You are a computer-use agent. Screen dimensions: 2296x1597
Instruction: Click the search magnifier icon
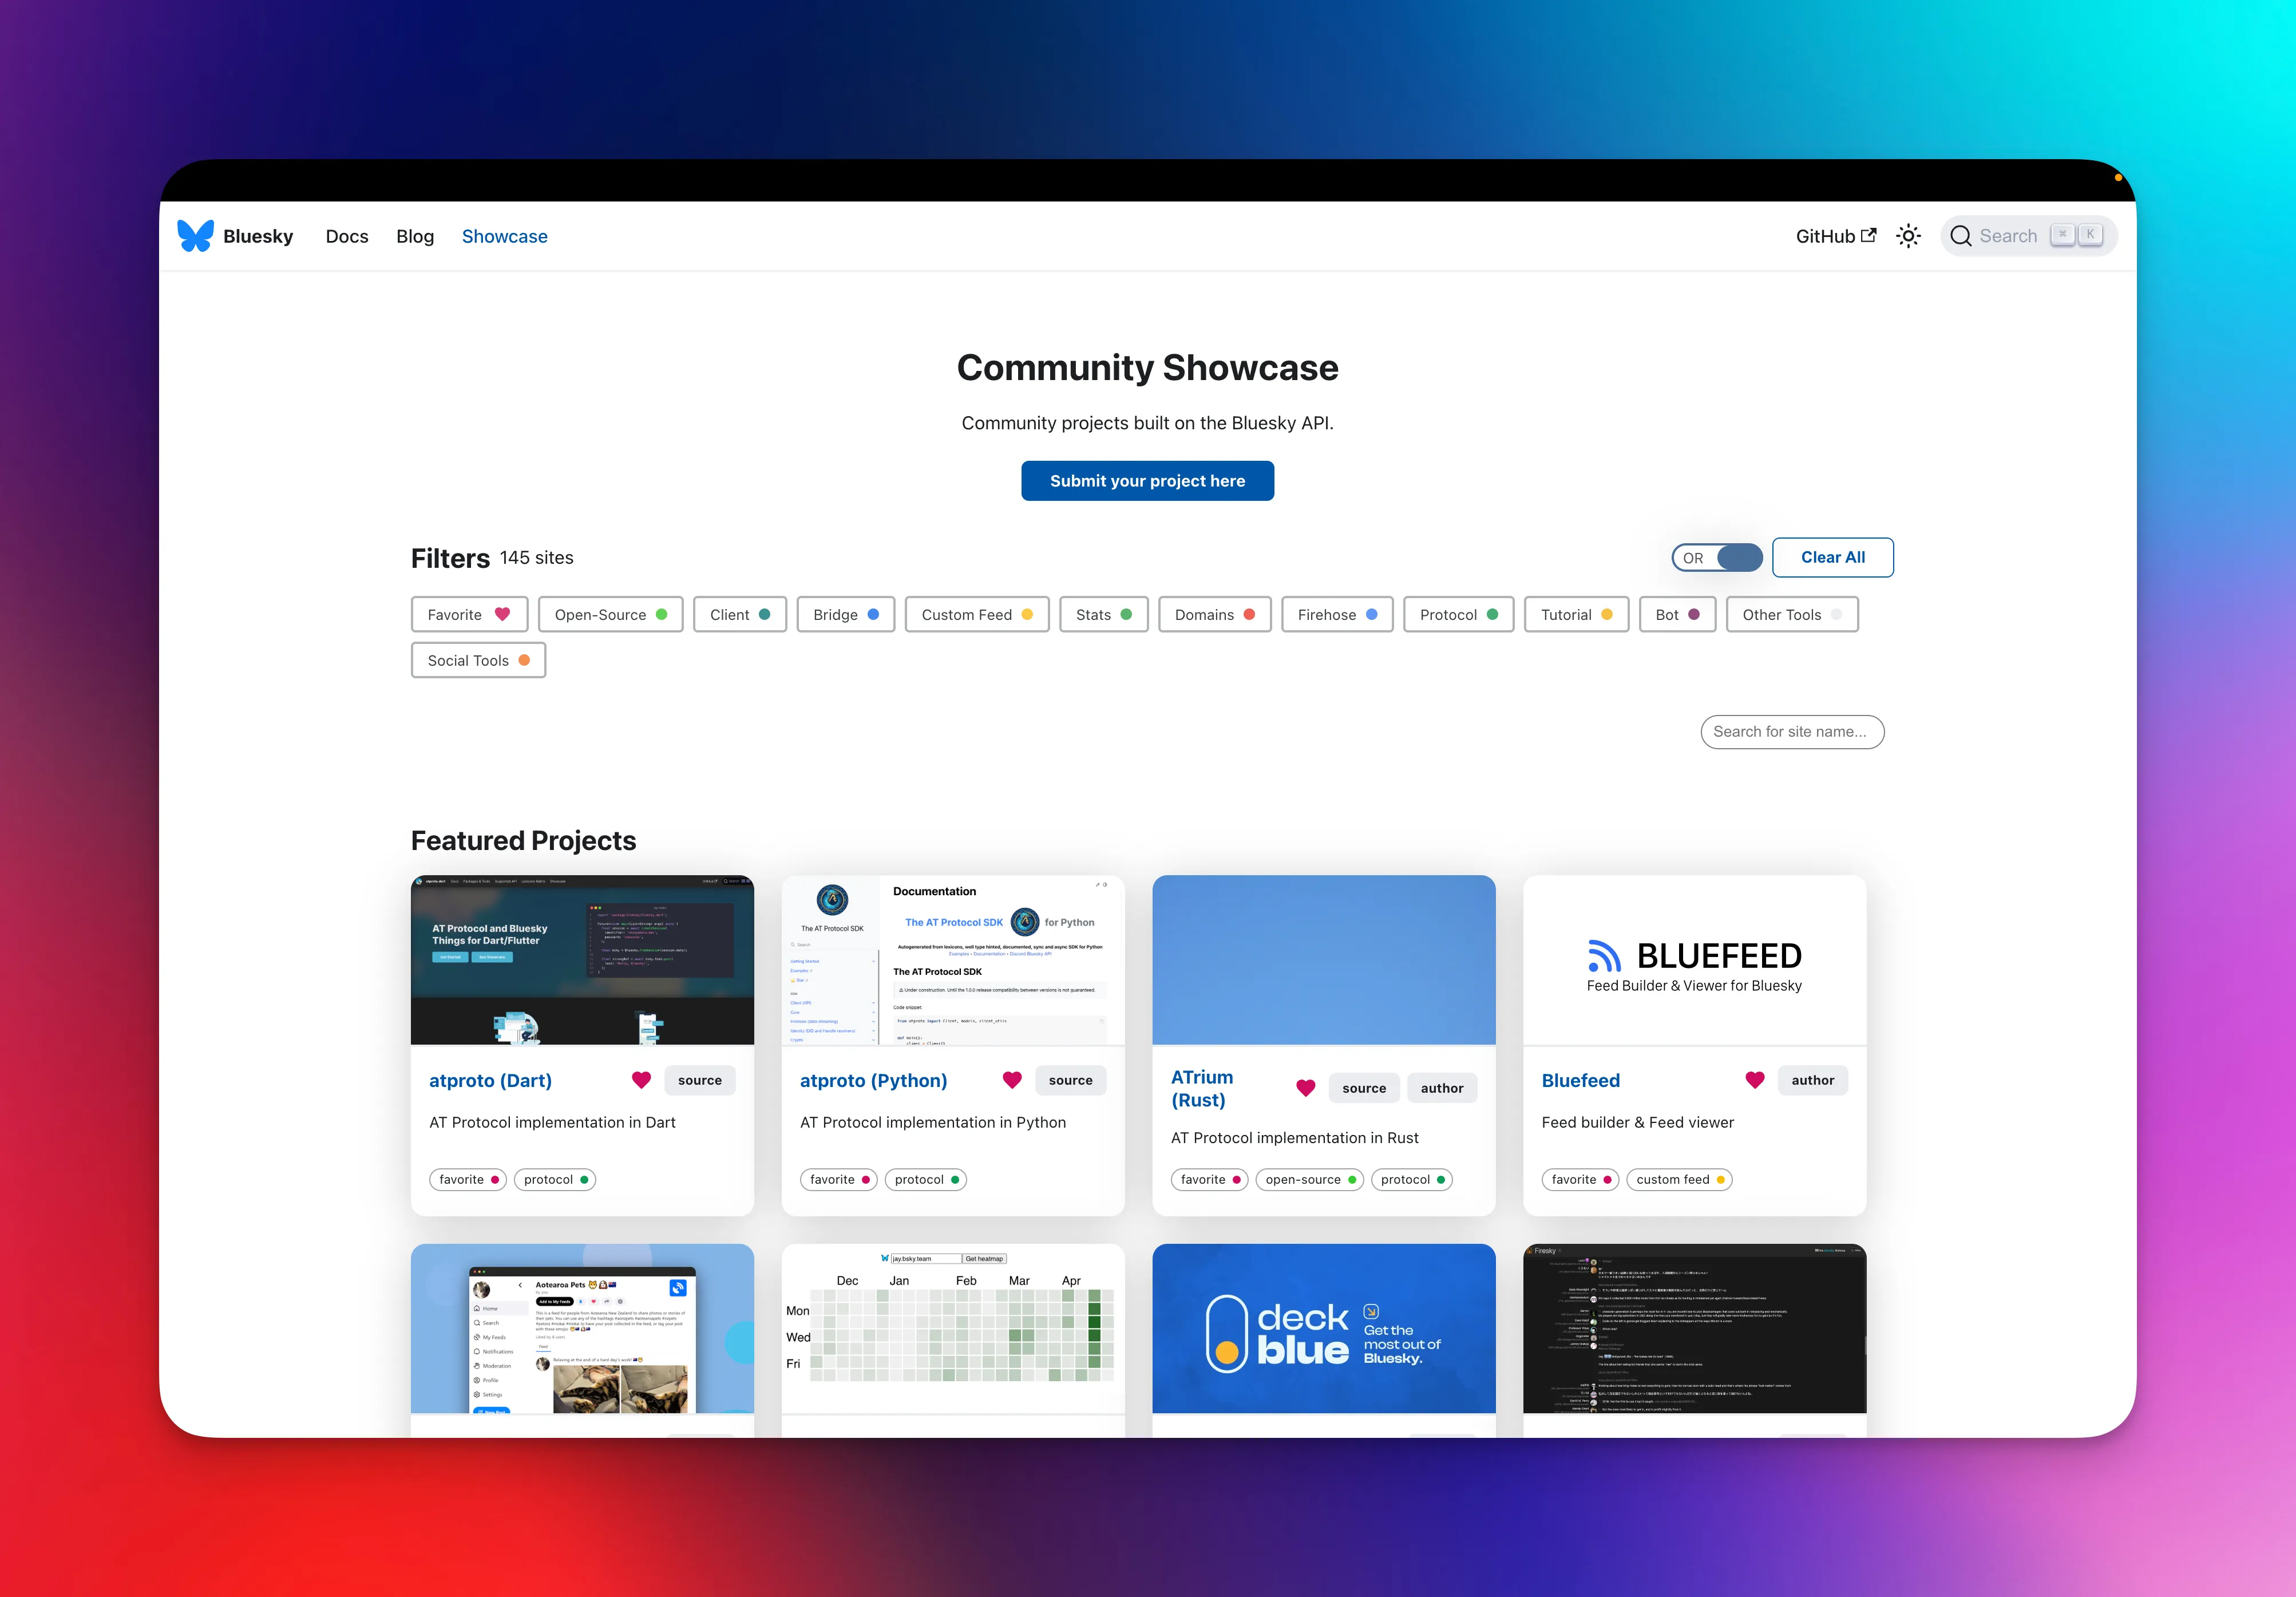(1961, 236)
